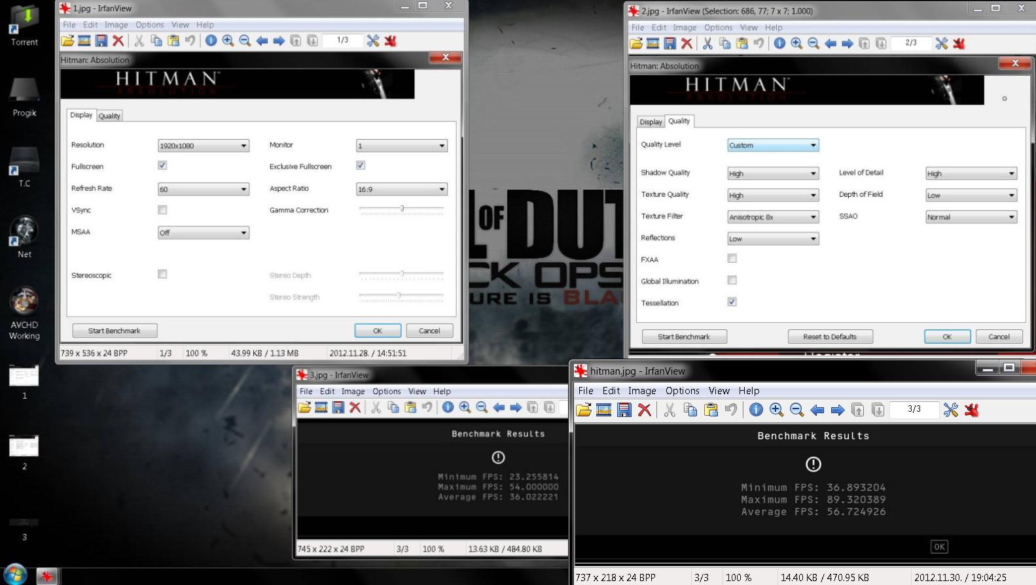Click the Gamma Correction slider
1036x585 pixels.
402,209
